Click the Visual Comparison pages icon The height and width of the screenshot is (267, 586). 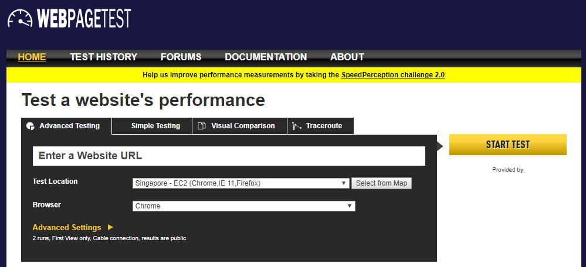[202, 126]
